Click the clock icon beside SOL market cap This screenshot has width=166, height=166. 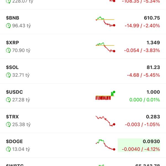click(8, 75)
